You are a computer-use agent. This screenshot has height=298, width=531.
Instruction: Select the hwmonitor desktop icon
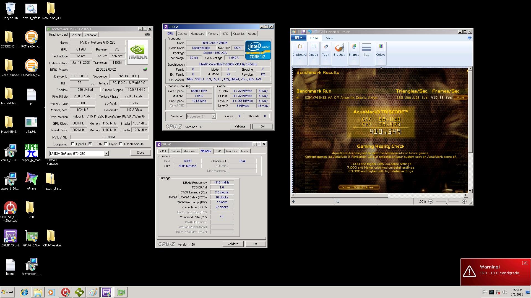pyautogui.click(x=31, y=267)
